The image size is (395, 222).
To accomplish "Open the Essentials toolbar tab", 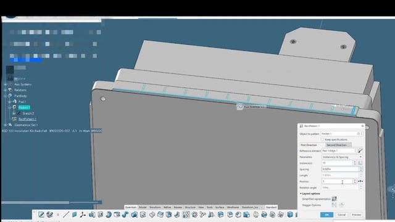I will tap(131, 207).
